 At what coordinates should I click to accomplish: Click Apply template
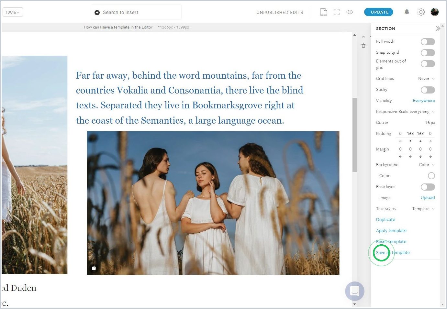[391, 231]
